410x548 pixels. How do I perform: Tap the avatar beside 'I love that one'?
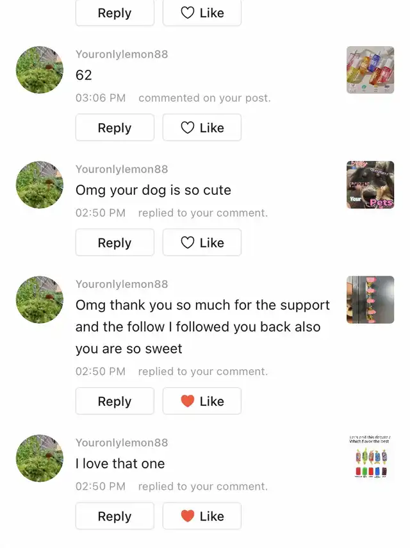click(40, 458)
